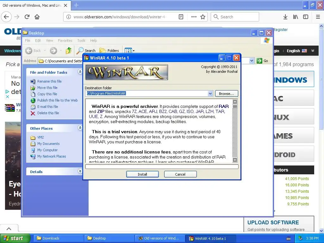Open Firefox downloads arrow icon
This screenshot has height=243, width=324.
pyautogui.click(x=285, y=17)
